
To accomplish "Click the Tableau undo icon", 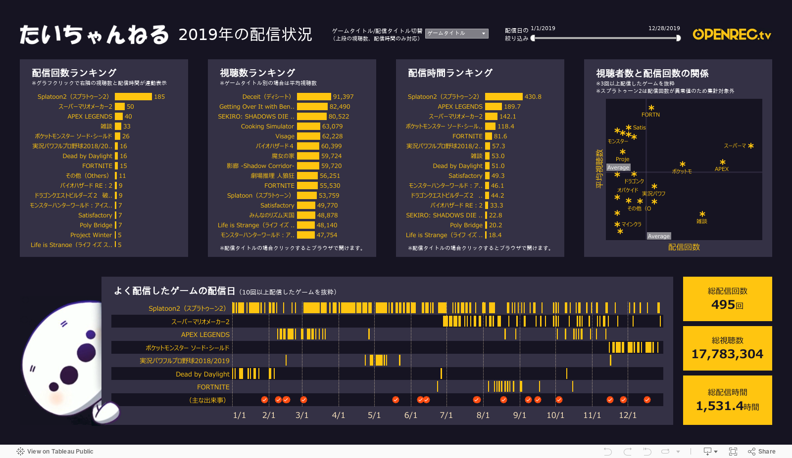I will pos(608,451).
